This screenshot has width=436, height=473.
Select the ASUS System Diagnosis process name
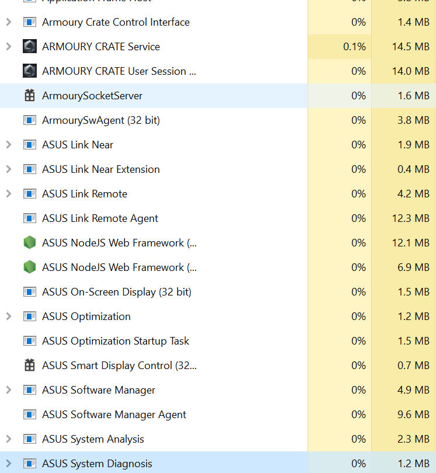pyautogui.click(x=97, y=464)
